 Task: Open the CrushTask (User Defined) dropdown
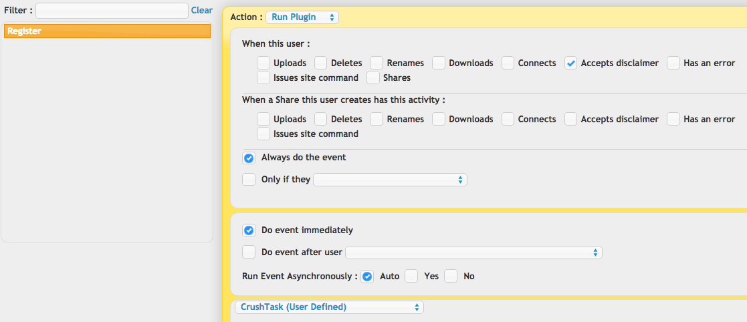click(x=329, y=307)
